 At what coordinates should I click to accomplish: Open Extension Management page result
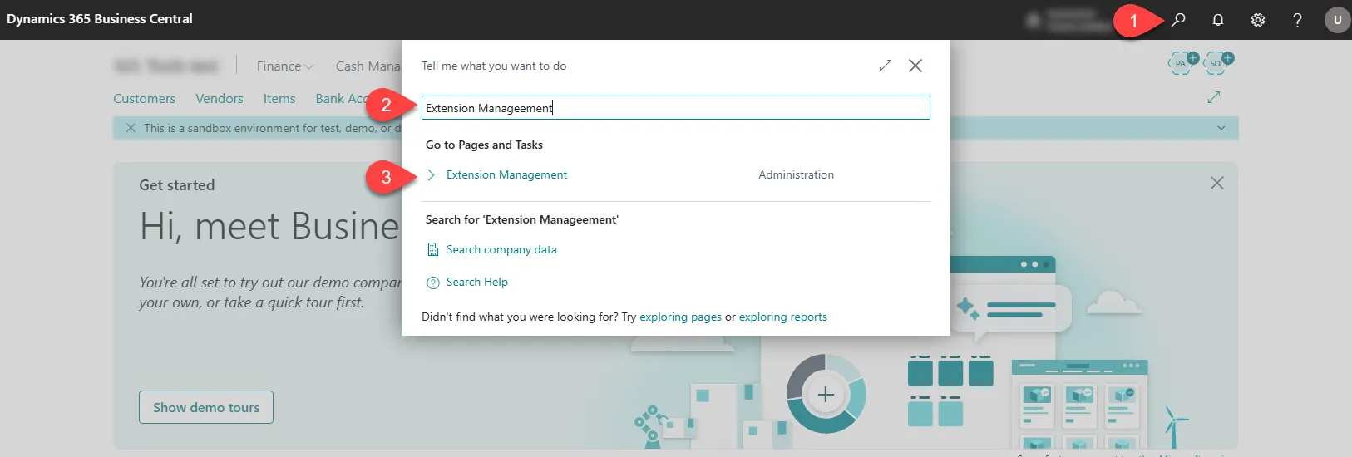pyautogui.click(x=506, y=175)
